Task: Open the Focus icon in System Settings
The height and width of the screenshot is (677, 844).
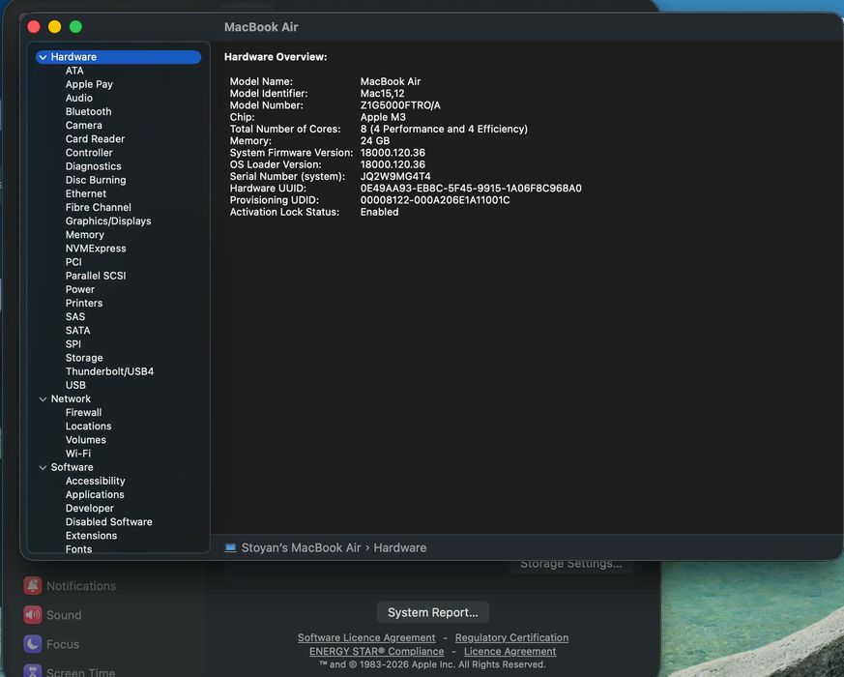Action: (33, 643)
